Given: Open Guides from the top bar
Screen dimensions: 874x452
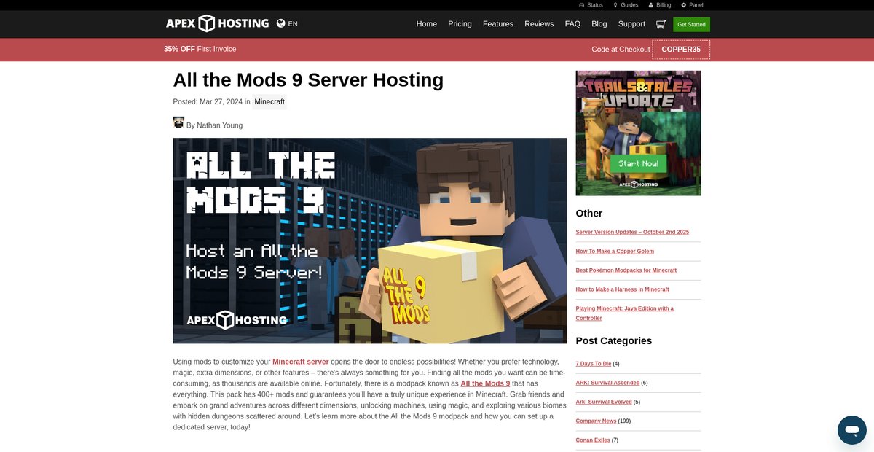Looking at the screenshot, I should point(626,5).
